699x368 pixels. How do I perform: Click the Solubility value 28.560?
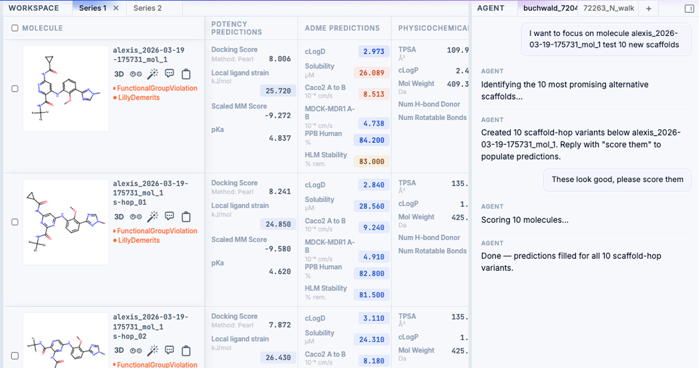point(371,206)
